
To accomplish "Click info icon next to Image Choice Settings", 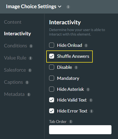I will click(68, 7).
